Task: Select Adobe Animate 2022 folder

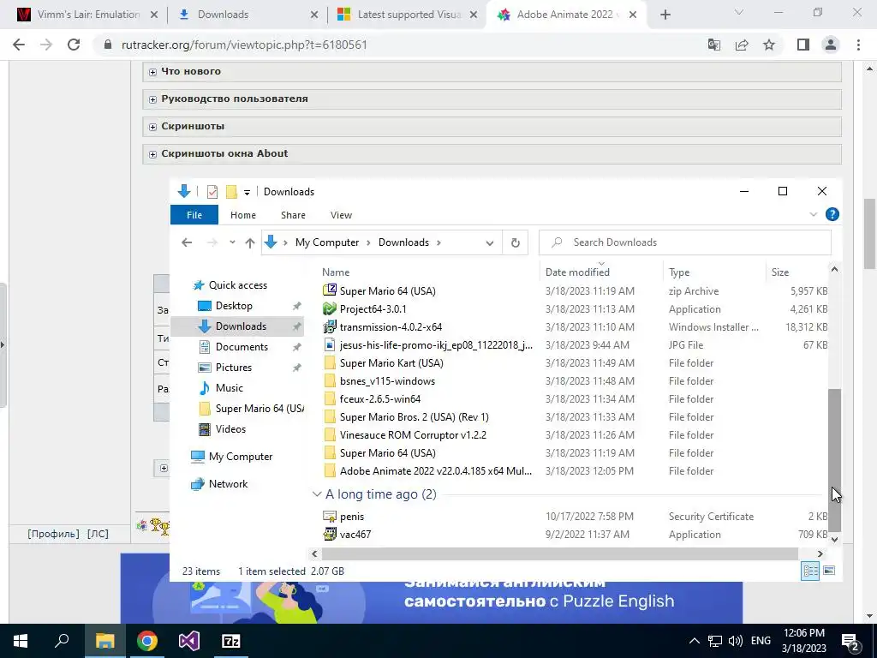Action: [x=436, y=471]
